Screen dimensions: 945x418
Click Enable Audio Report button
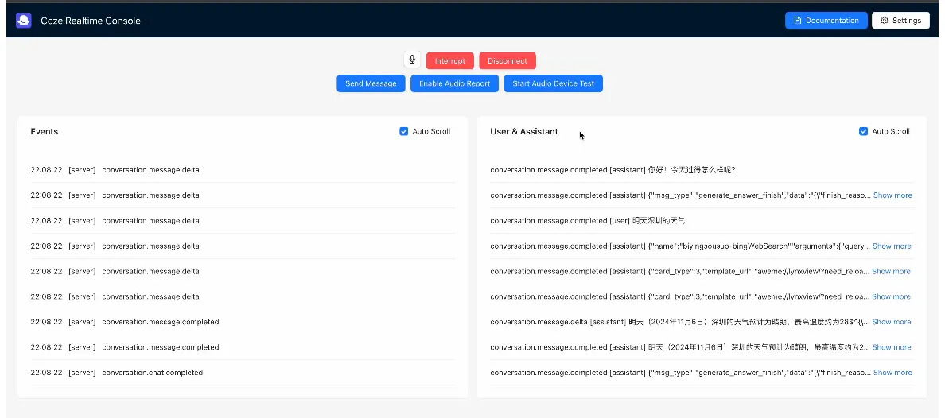coord(454,83)
